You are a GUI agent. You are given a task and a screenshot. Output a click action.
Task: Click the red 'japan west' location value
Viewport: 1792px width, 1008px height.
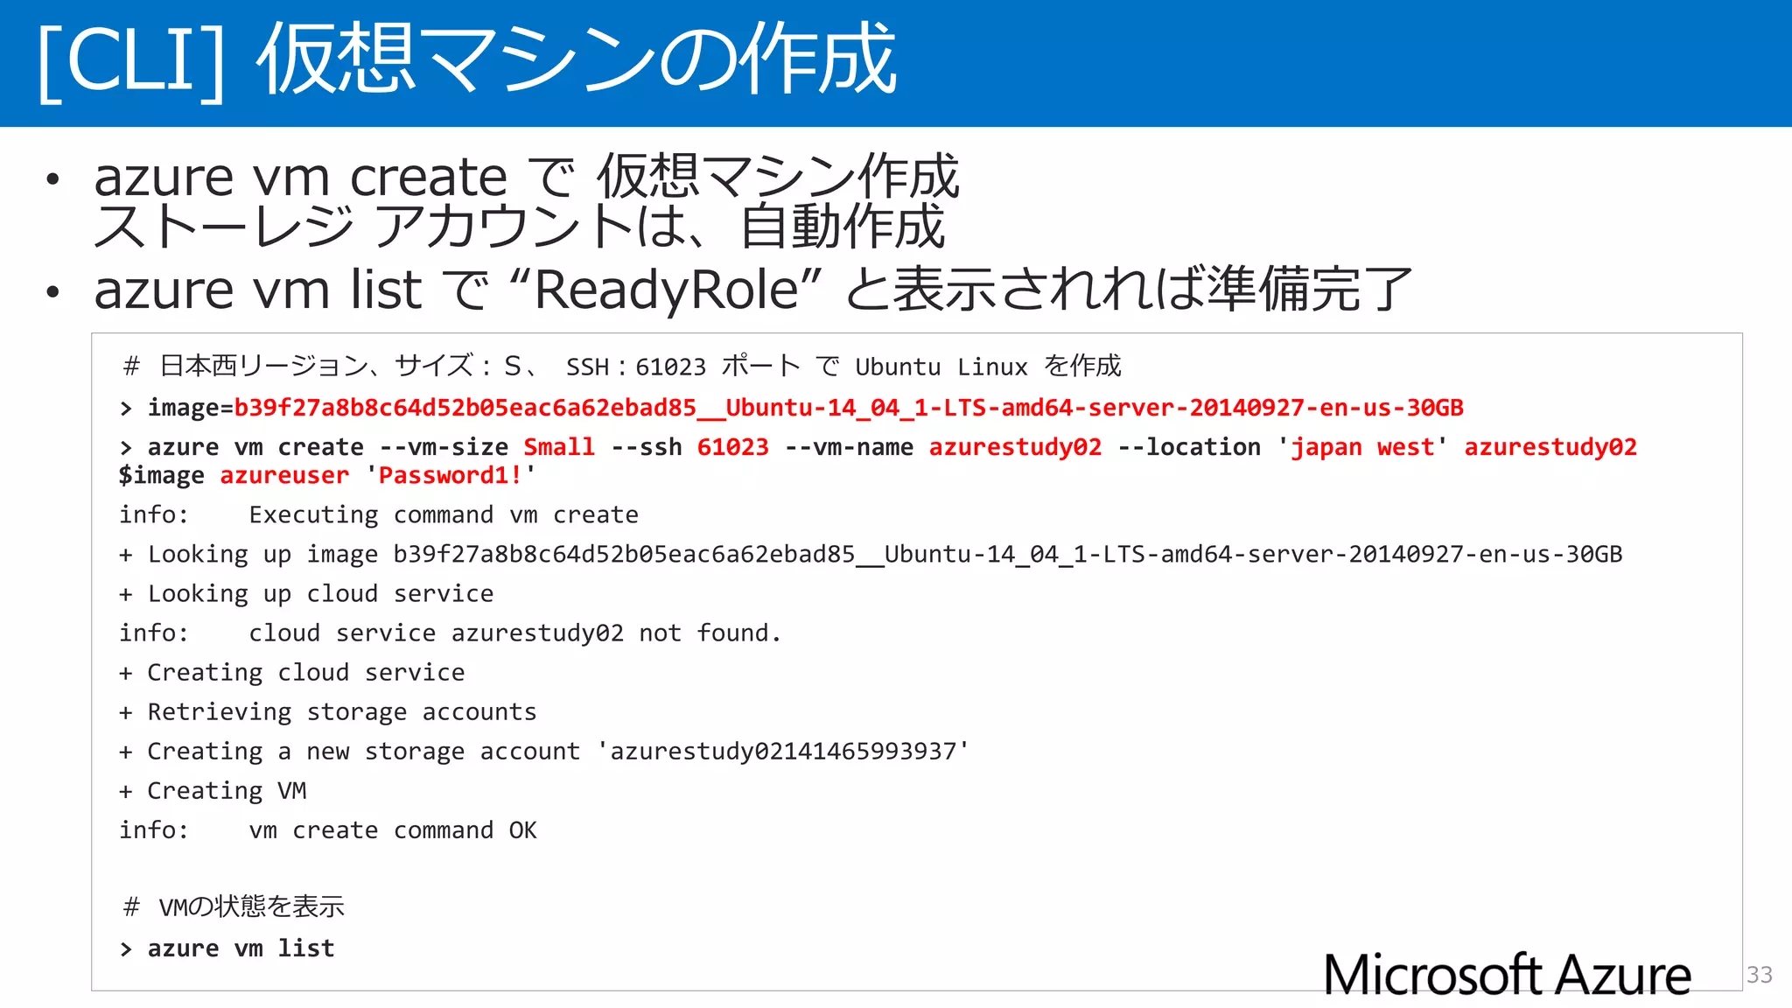tap(1362, 447)
